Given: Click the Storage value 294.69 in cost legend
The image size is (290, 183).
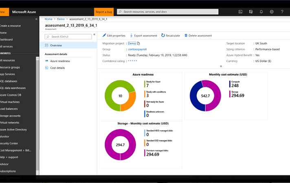Looking at the screenshot, I should click(237, 96).
